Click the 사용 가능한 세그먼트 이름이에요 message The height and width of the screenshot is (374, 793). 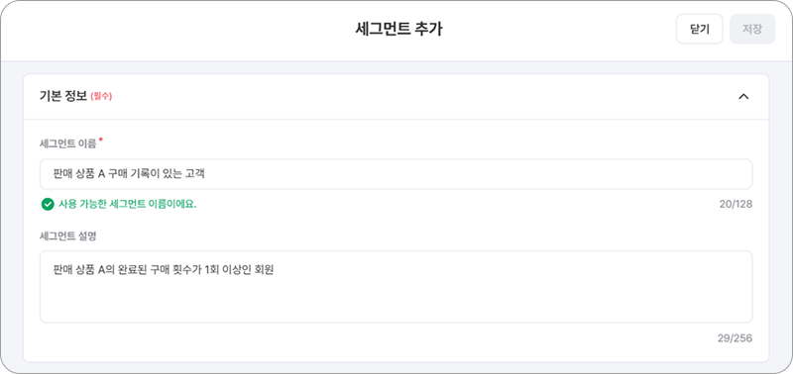[128, 205]
